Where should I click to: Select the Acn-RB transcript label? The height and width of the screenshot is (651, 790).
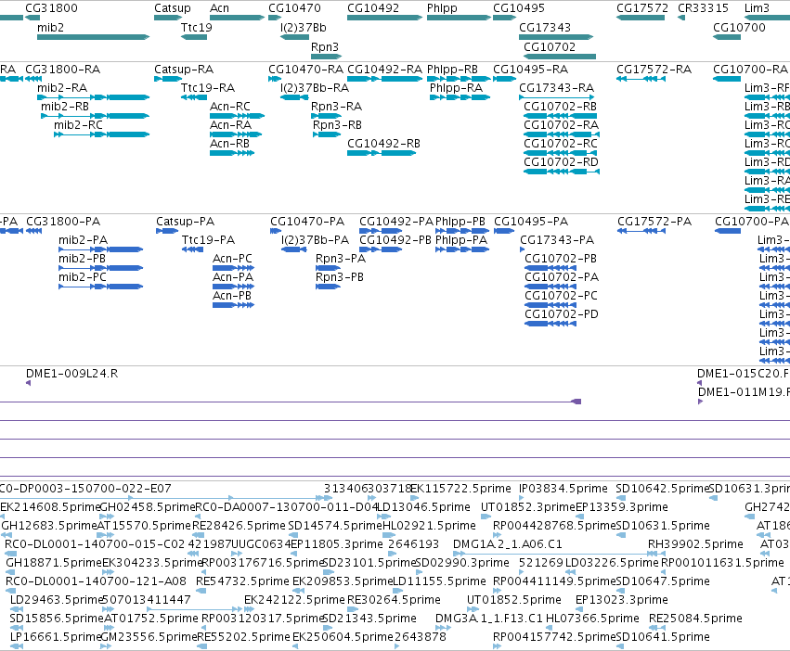tap(229, 144)
